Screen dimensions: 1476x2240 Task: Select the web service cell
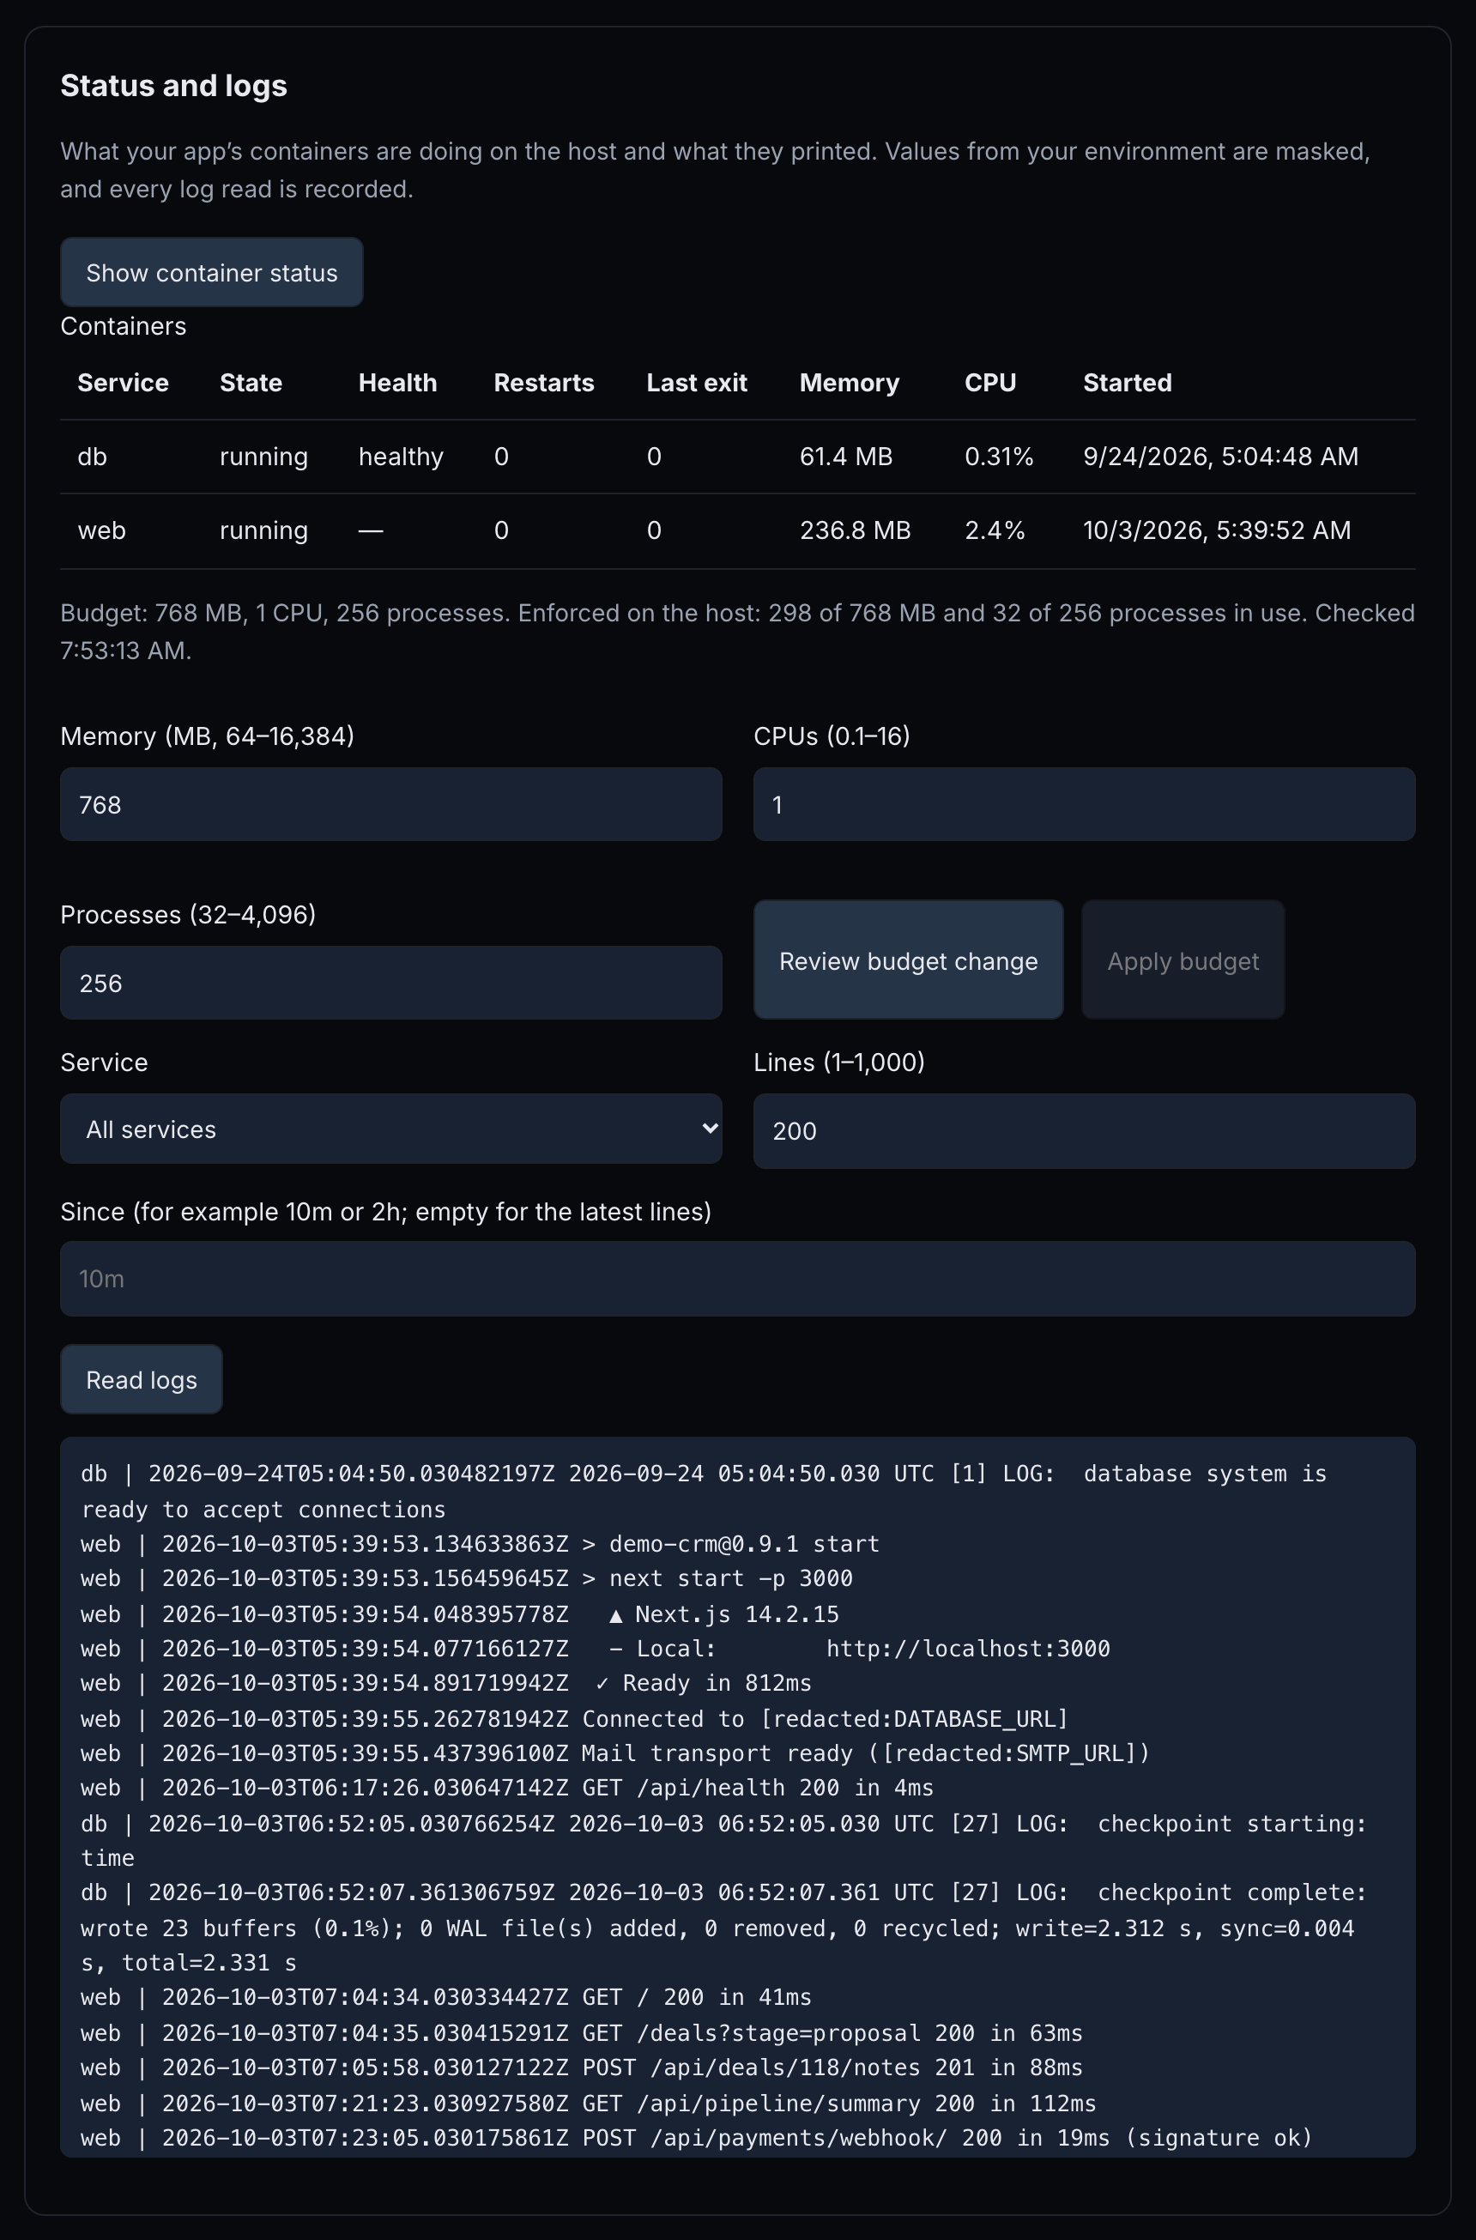coord(101,531)
